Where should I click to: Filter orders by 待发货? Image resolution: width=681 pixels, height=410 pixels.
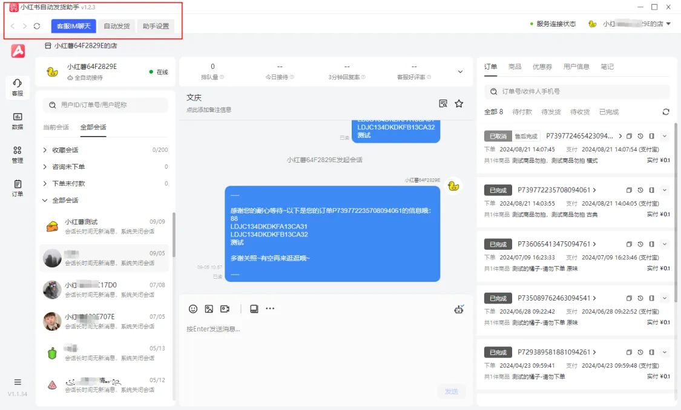tap(551, 112)
